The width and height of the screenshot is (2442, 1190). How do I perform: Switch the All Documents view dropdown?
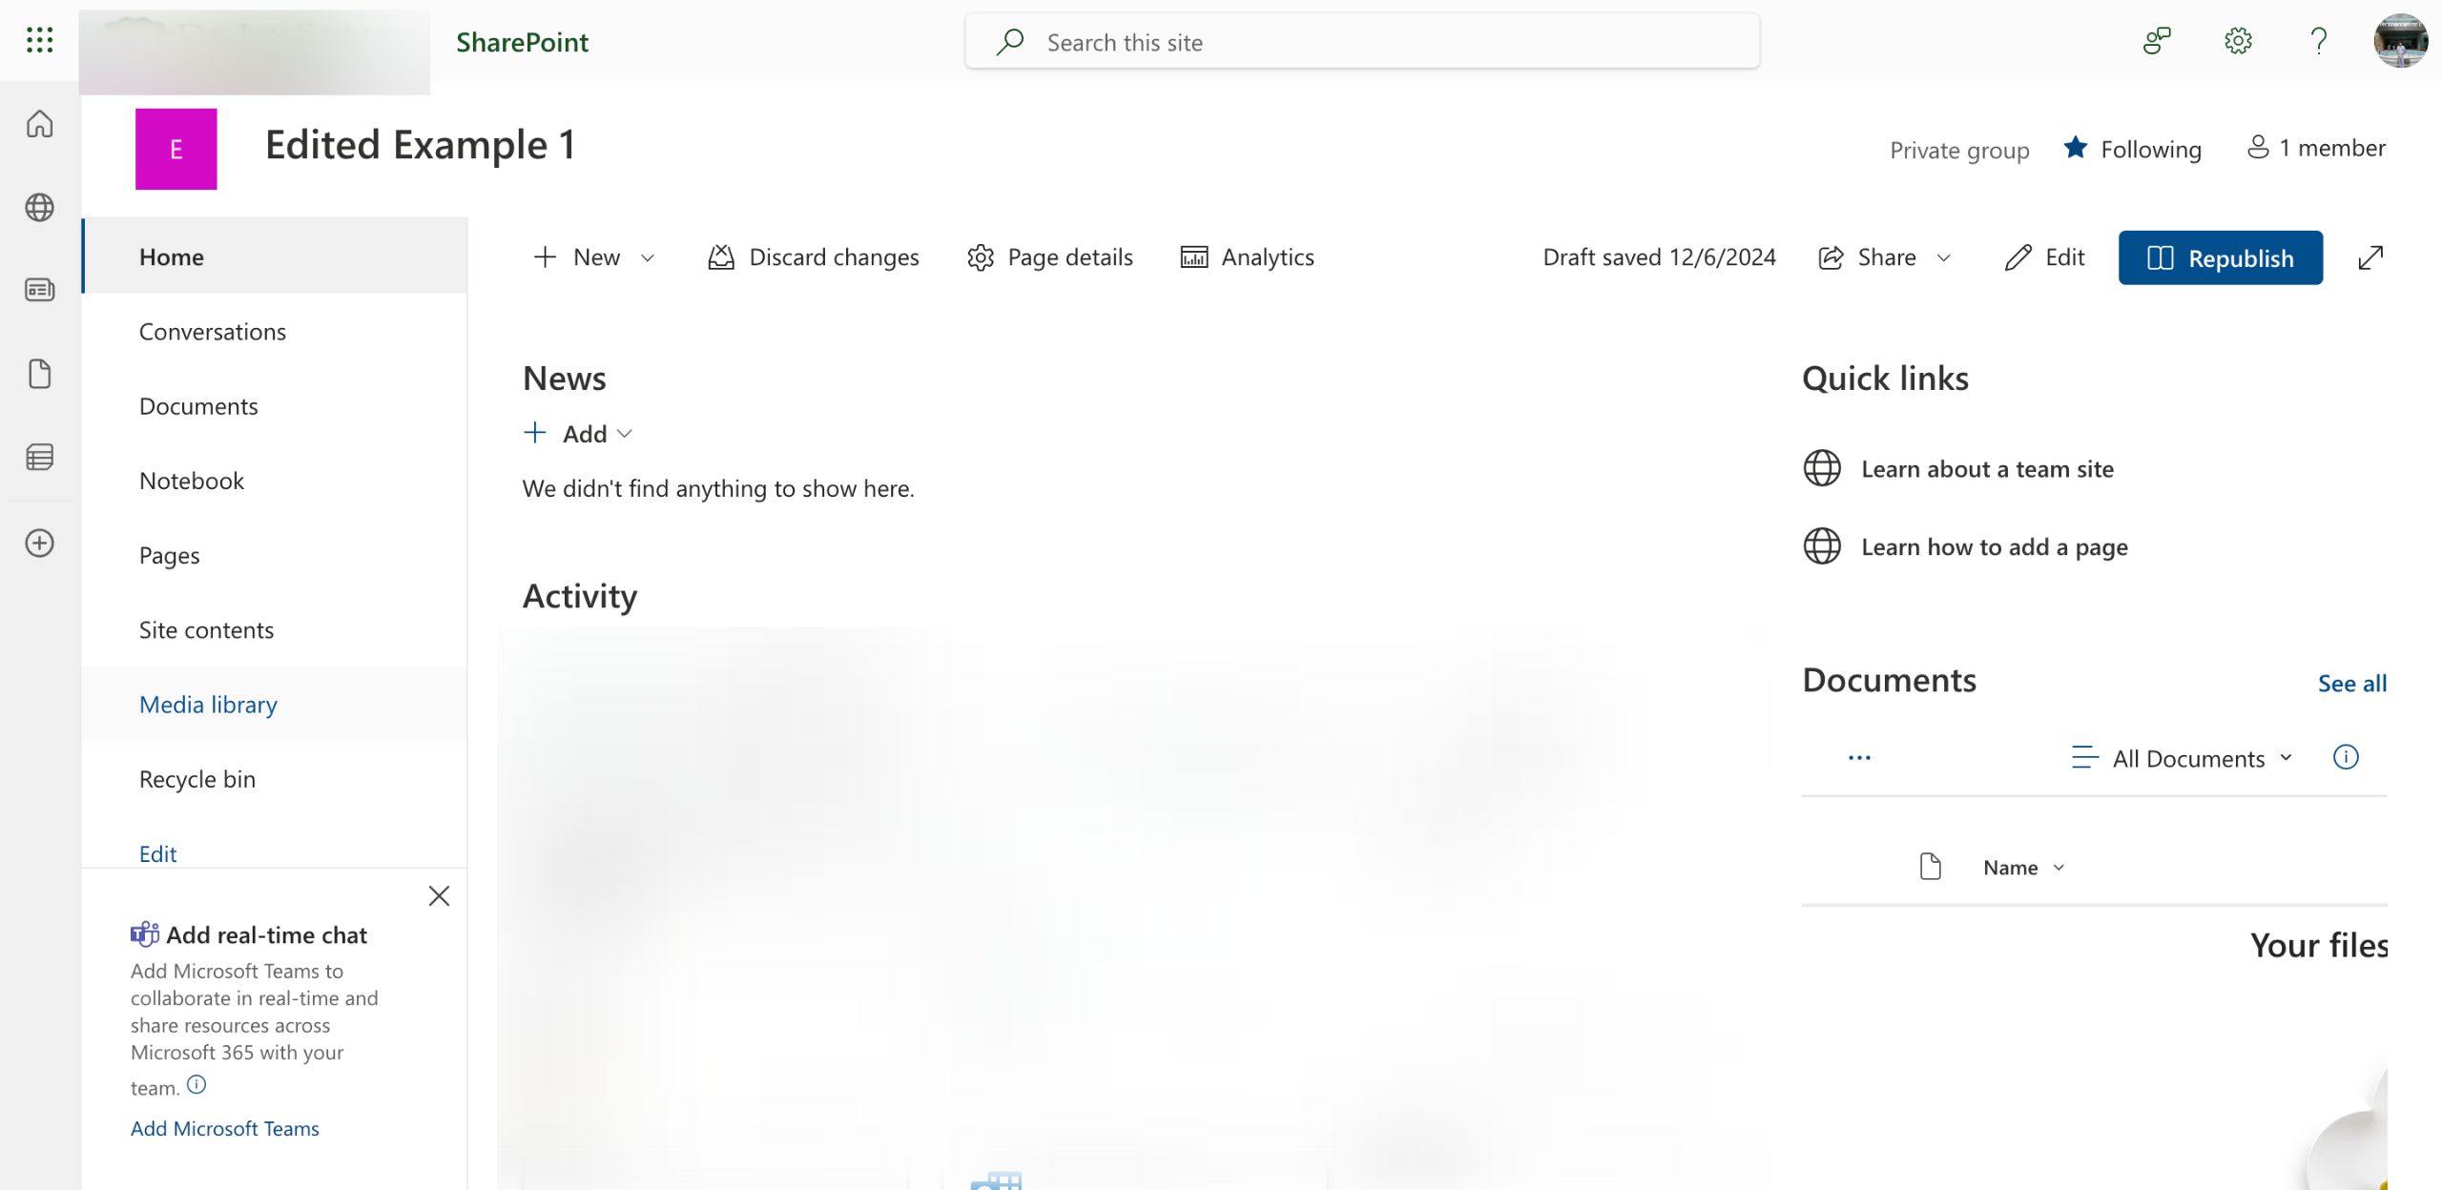tap(2183, 758)
